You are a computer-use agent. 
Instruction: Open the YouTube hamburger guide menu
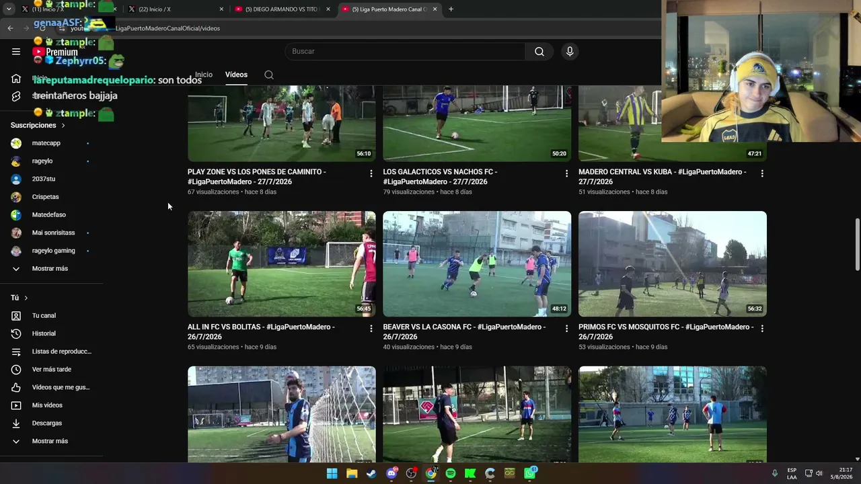16,51
